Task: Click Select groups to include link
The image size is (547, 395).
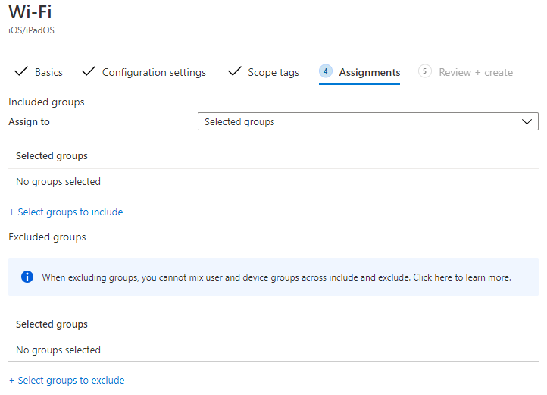Action: coord(70,212)
